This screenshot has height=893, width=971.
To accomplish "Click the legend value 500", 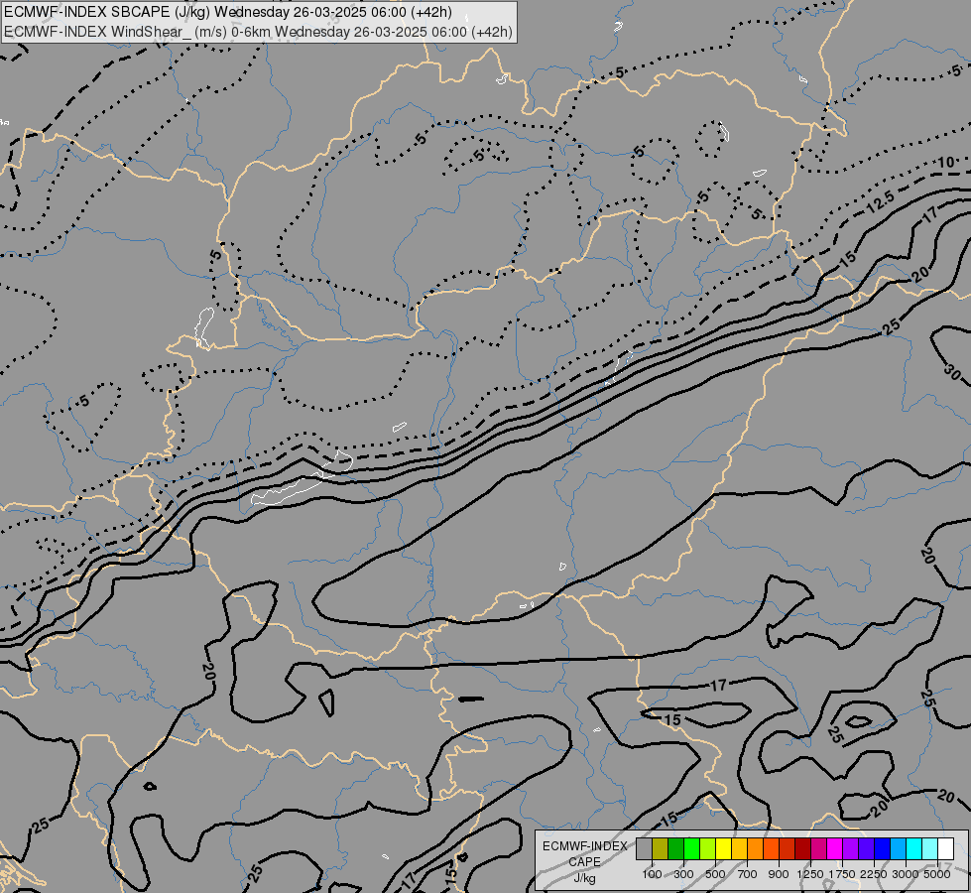I will click(x=715, y=874).
